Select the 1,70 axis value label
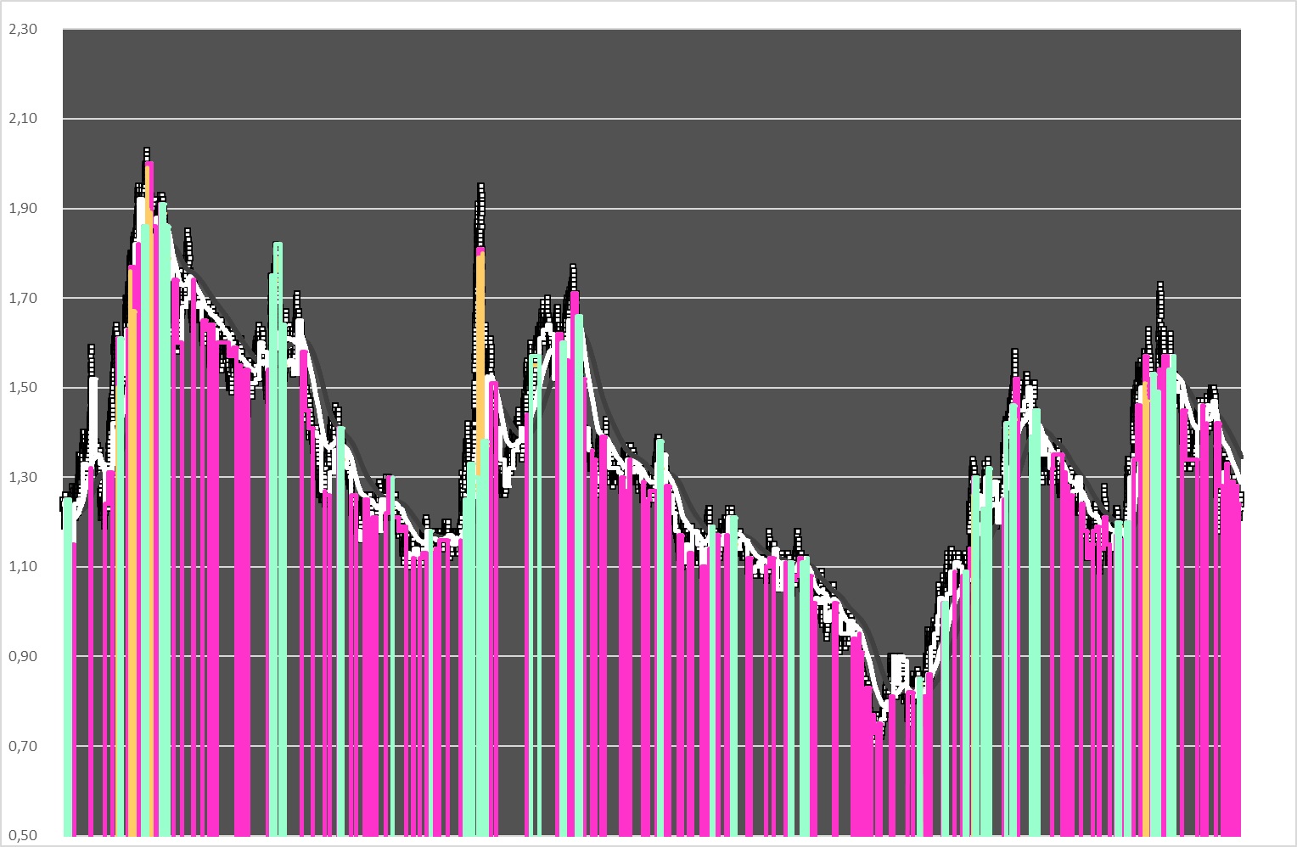The height and width of the screenshot is (847, 1297). tap(23, 298)
